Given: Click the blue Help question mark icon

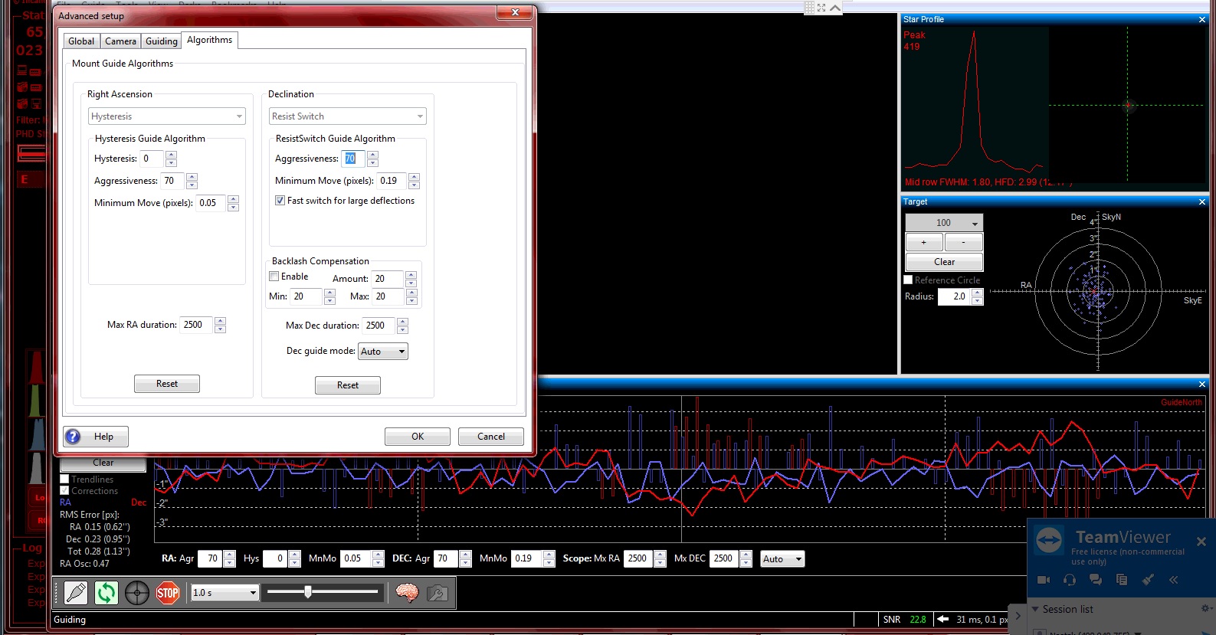Looking at the screenshot, I should [73, 437].
